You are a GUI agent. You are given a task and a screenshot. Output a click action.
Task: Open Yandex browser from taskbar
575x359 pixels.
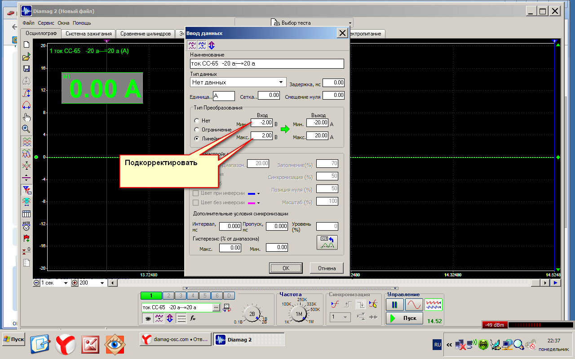pyautogui.click(x=66, y=345)
